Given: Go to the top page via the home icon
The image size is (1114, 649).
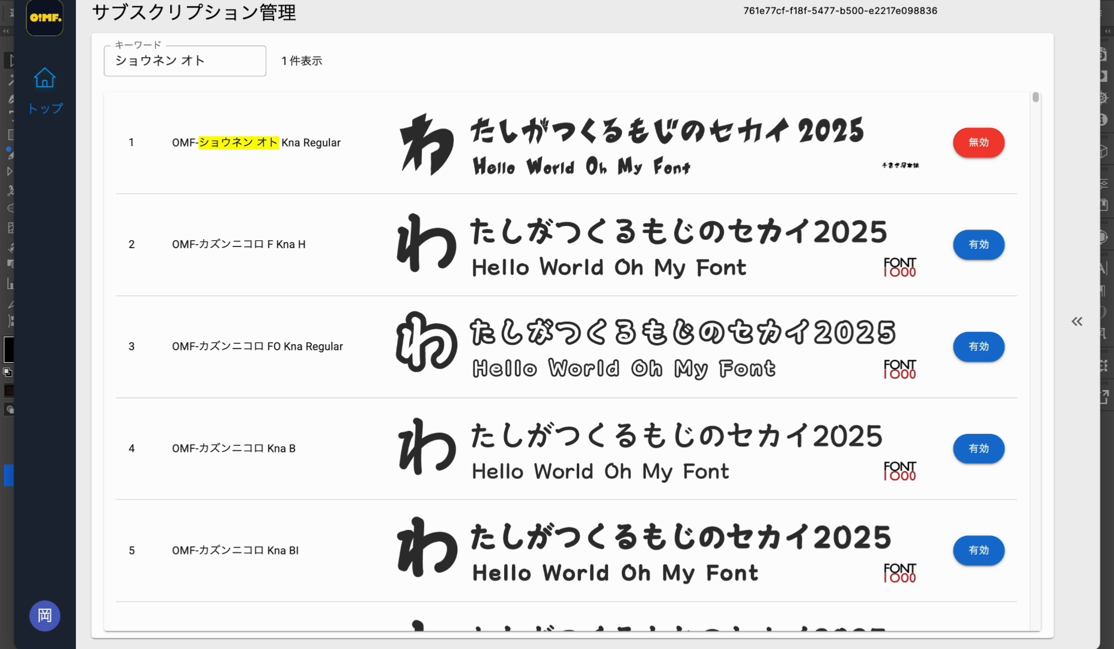Looking at the screenshot, I should coord(45,78).
